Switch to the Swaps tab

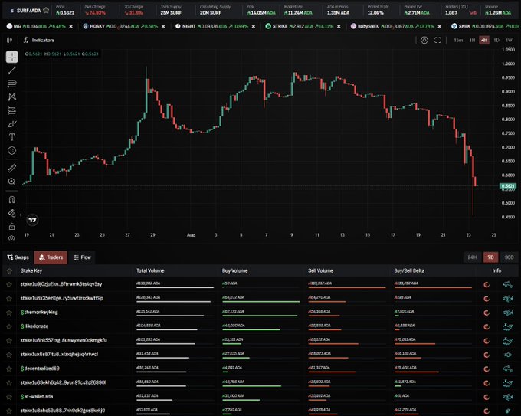18,257
